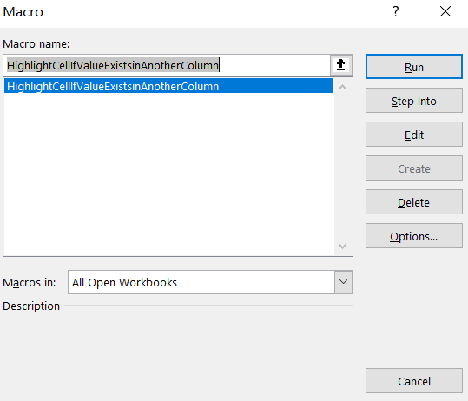Click the grayed-out Create button

click(x=414, y=168)
